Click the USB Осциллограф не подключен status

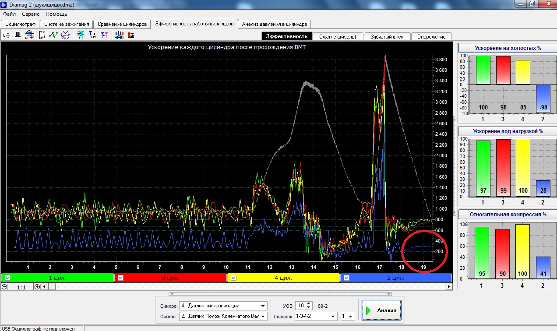pyautogui.click(x=38, y=328)
